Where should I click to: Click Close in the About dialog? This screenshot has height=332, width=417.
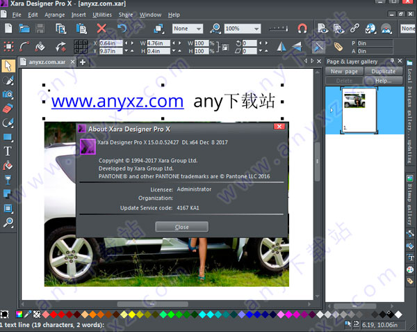(182, 227)
